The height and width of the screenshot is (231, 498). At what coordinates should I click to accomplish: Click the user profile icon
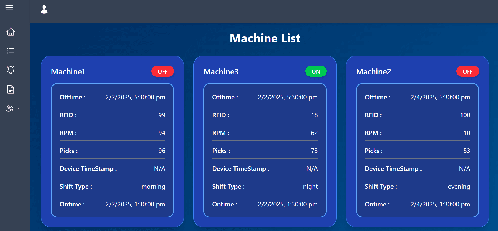tap(44, 9)
